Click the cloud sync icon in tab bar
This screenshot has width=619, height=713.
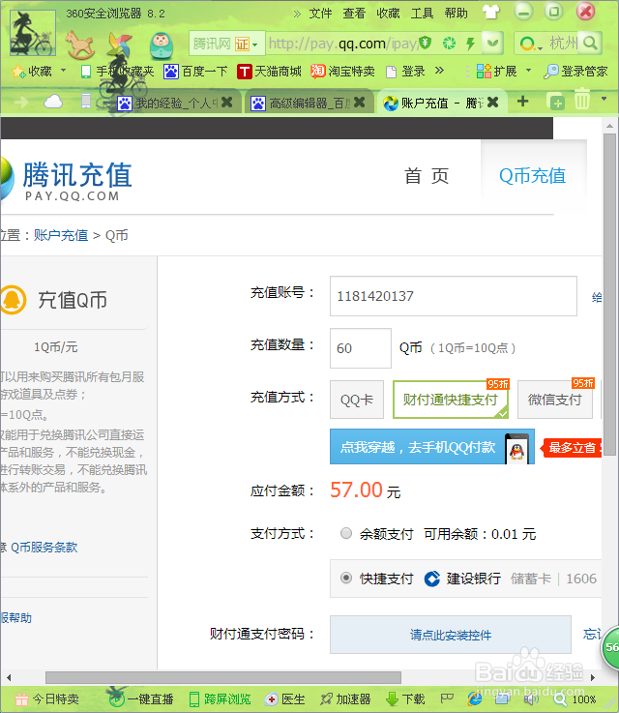pyautogui.click(x=53, y=102)
